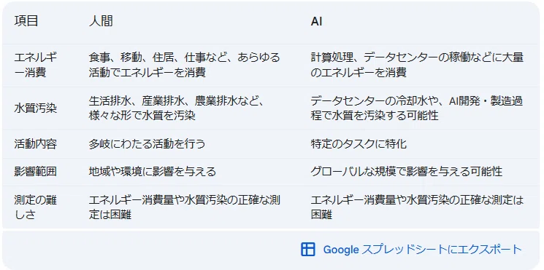The image size is (544, 270).
Task: Click AI column measurement difficulty cell
Action: pyautogui.click(x=417, y=207)
